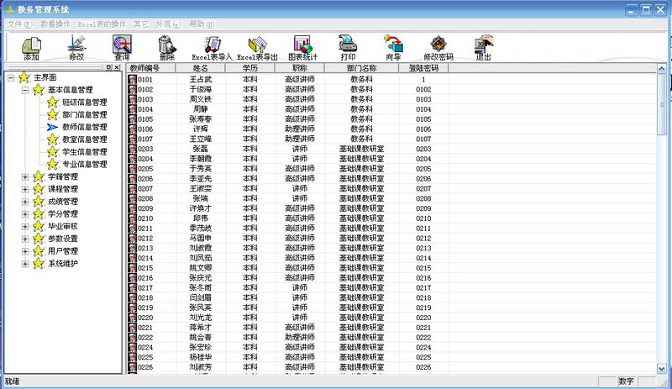The height and width of the screenshot is (389, 672).
Task: Click the 添加 (Add) toolbar icon
Action: coord(32,45)
